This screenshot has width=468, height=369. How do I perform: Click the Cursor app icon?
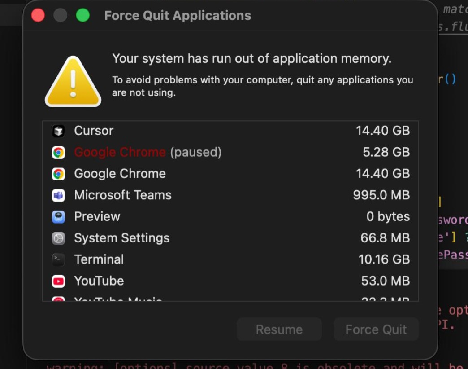[x=58, y=131]
